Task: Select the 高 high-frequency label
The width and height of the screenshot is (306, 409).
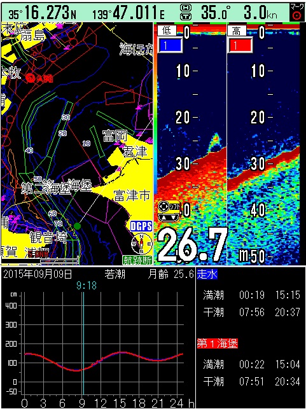Action: point(237,31)
